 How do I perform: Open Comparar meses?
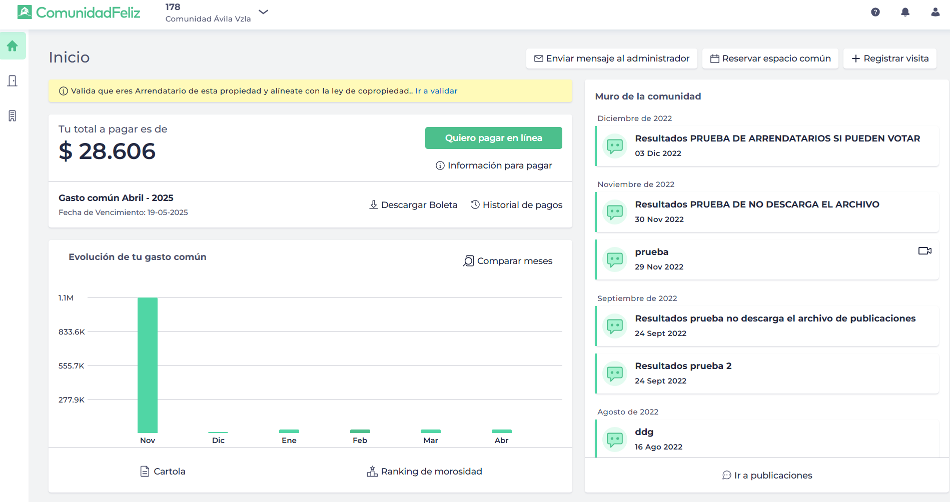pos(508,261)
